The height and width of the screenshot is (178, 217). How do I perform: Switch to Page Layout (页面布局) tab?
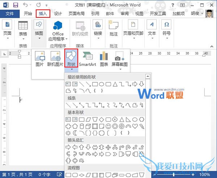point(77,14)
